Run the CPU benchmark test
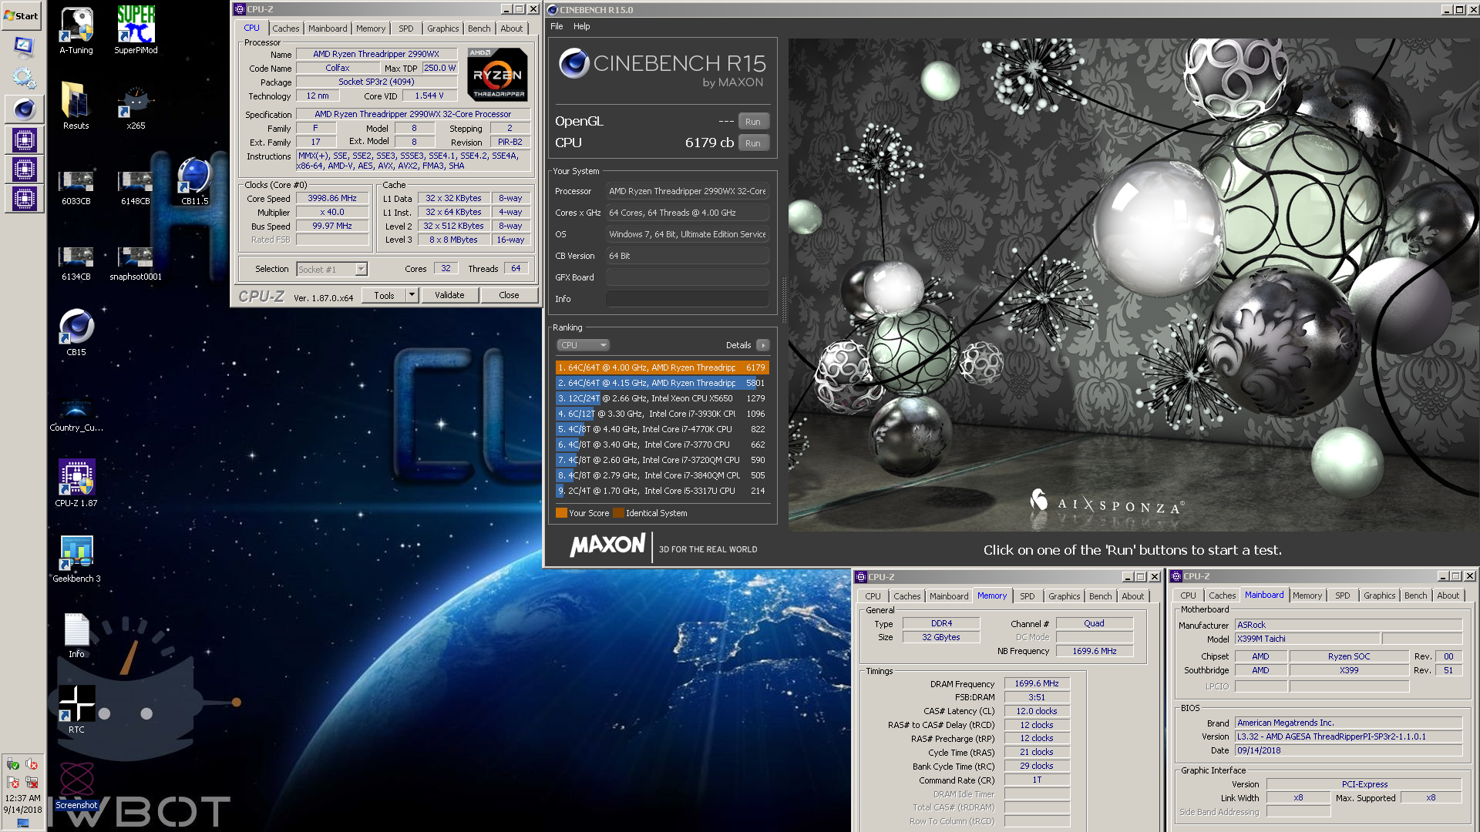This screenshot has width=1480, height=832. (x=753, y=143)
